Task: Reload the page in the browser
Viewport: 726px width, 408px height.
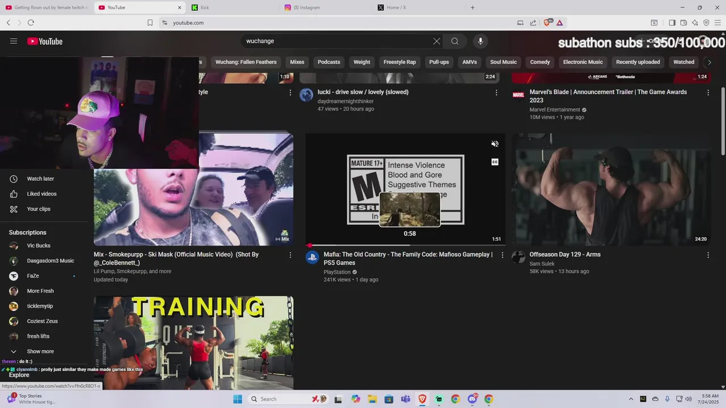Action: [x=31, y=23]
